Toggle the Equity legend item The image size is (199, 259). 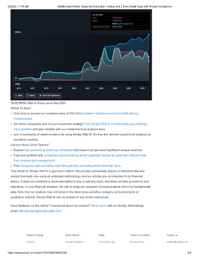pyautogui.click(x=31, y=96)
